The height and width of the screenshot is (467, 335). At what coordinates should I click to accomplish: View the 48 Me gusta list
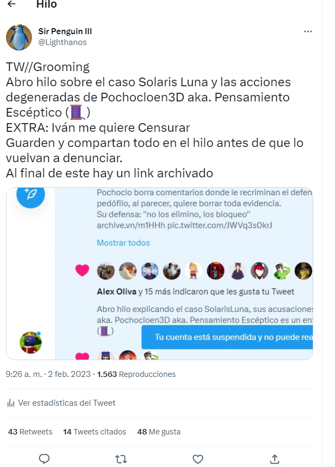click(x=159, y=432)
